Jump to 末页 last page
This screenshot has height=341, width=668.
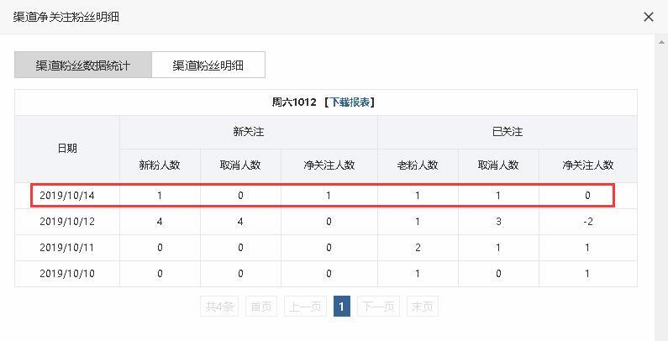[x=422, y=307]
